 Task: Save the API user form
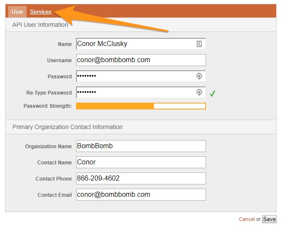[269, 219]
